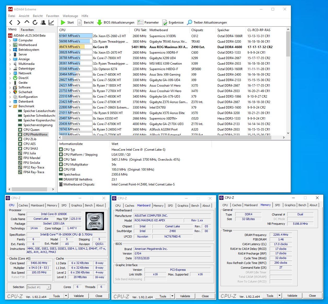Open BIOS Aktualisierungen download button
The width and height of the screenshot is (328, 304).
coord(116,22)
